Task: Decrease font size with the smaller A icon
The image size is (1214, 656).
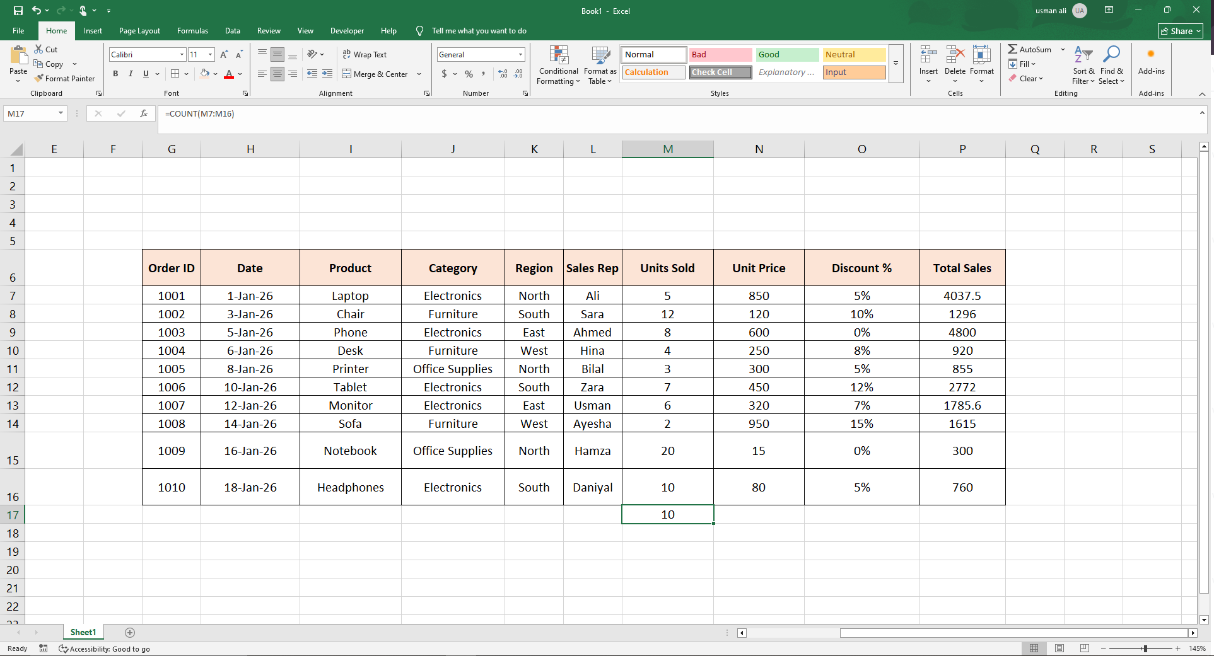Action: click(239, 55)
